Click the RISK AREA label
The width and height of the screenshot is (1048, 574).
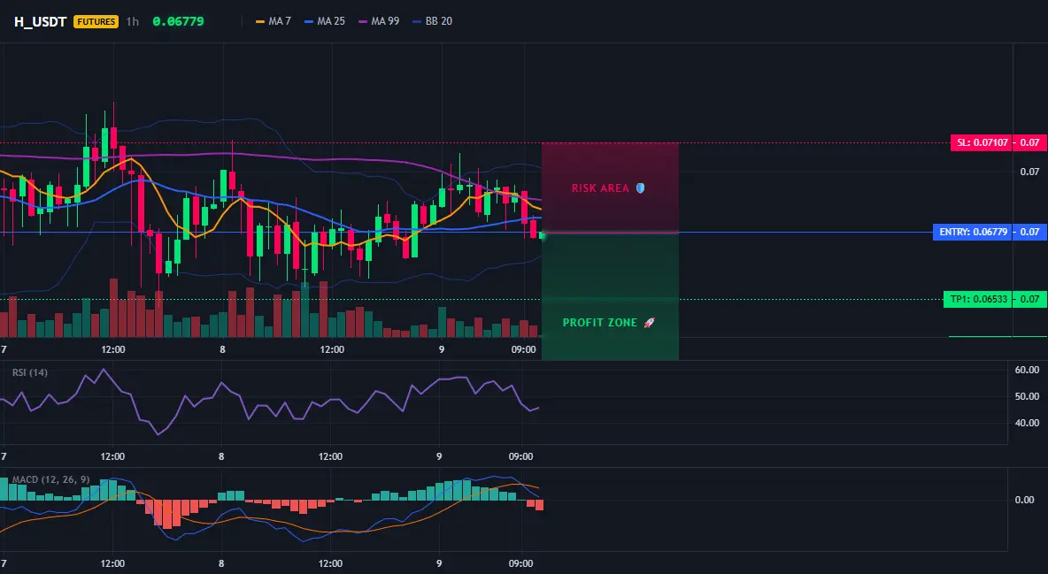click(600, 188)
